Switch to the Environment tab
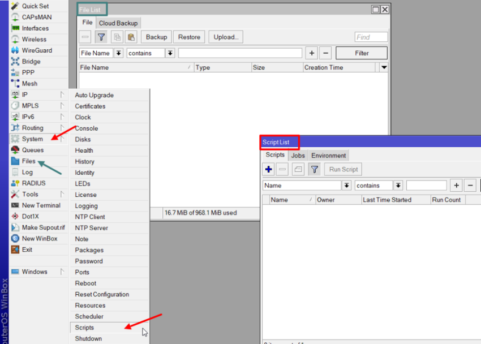The width and height of the screenshot is (481, 344). 328,156
